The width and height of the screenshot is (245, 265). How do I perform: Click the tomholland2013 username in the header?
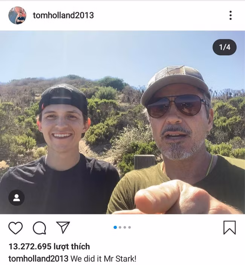click(x=63, y=15)
